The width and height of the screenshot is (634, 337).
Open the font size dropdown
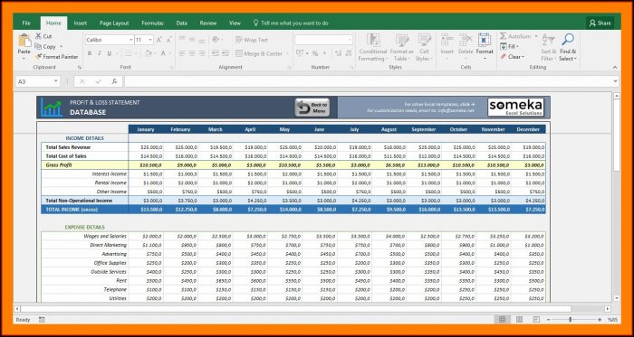(x=150, y=40)
